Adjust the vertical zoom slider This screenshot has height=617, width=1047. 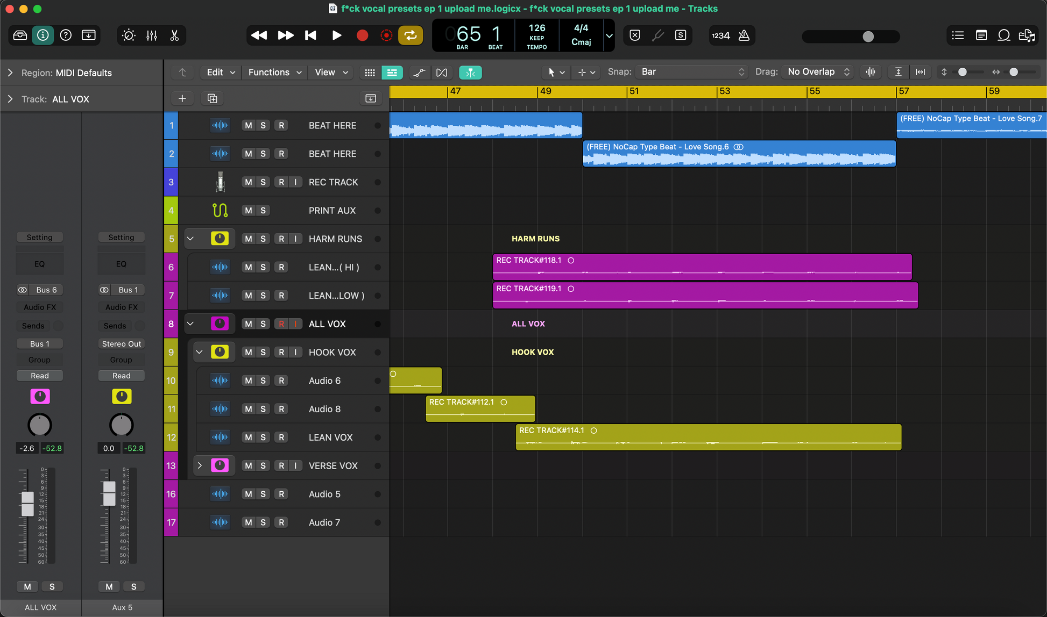[963, 72]
